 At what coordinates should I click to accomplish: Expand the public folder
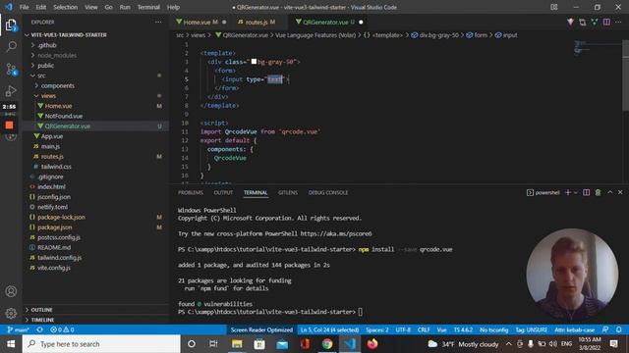pyautogui.click(x=33, y=66)
